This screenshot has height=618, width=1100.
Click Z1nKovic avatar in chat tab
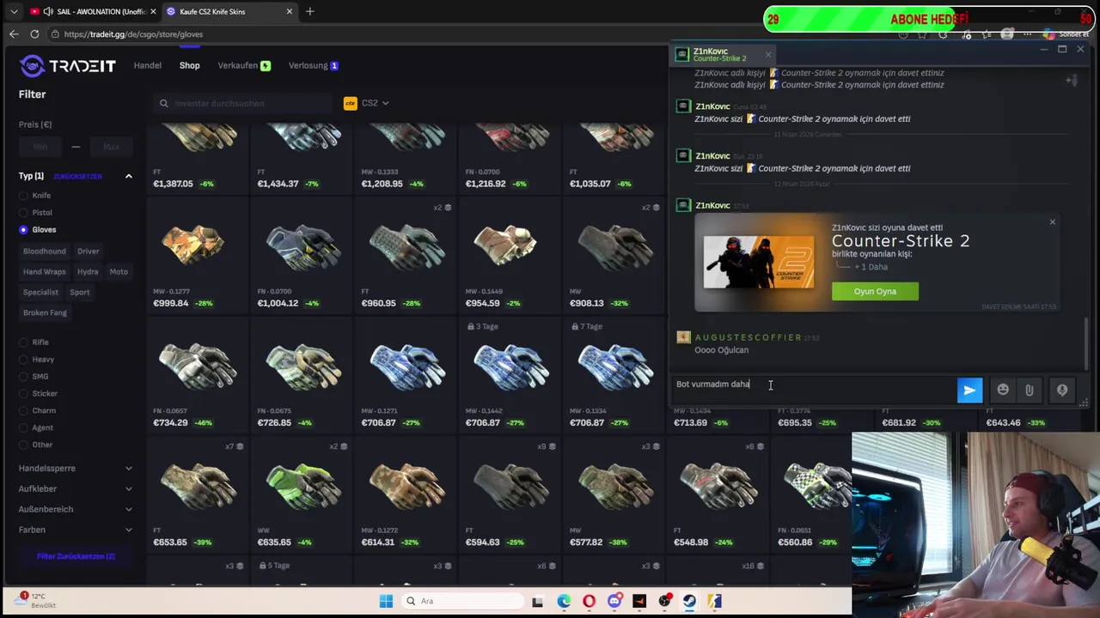click(x=682, y=54)
